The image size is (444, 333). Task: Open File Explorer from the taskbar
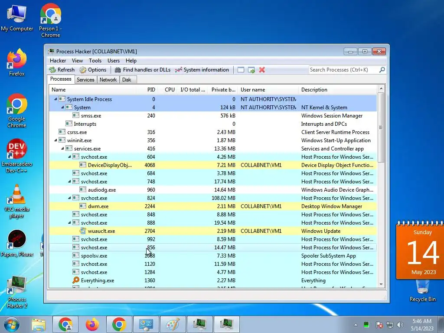point(39,324)
